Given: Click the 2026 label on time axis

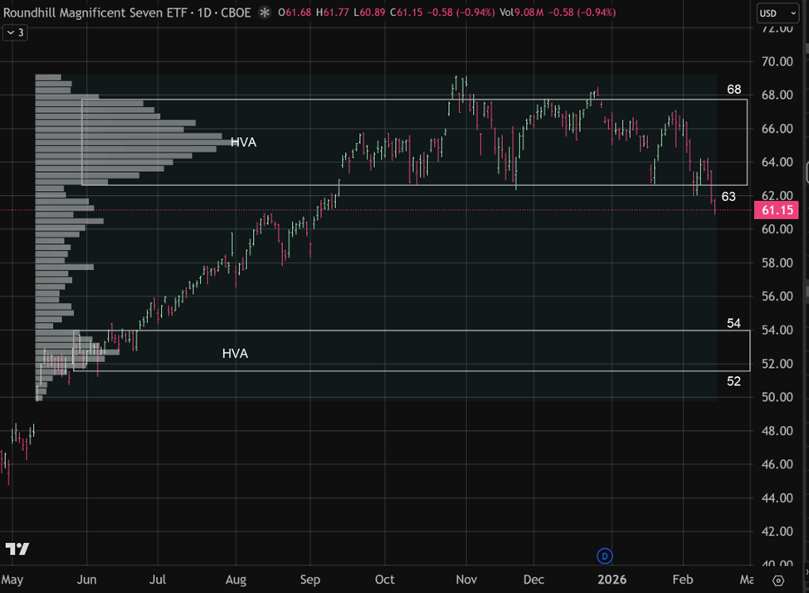Looking at the screenshot, I should tap(611, 579).
